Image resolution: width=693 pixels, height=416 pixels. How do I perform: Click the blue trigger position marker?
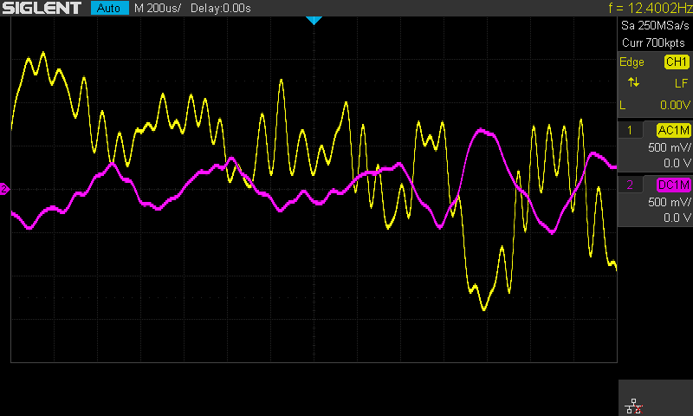tap(314, 20)
